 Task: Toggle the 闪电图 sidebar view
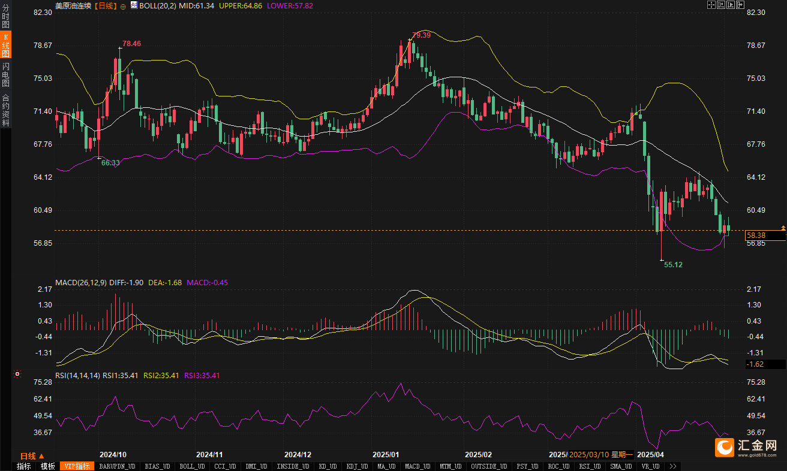pyautogui.click(x=6, y=74)
